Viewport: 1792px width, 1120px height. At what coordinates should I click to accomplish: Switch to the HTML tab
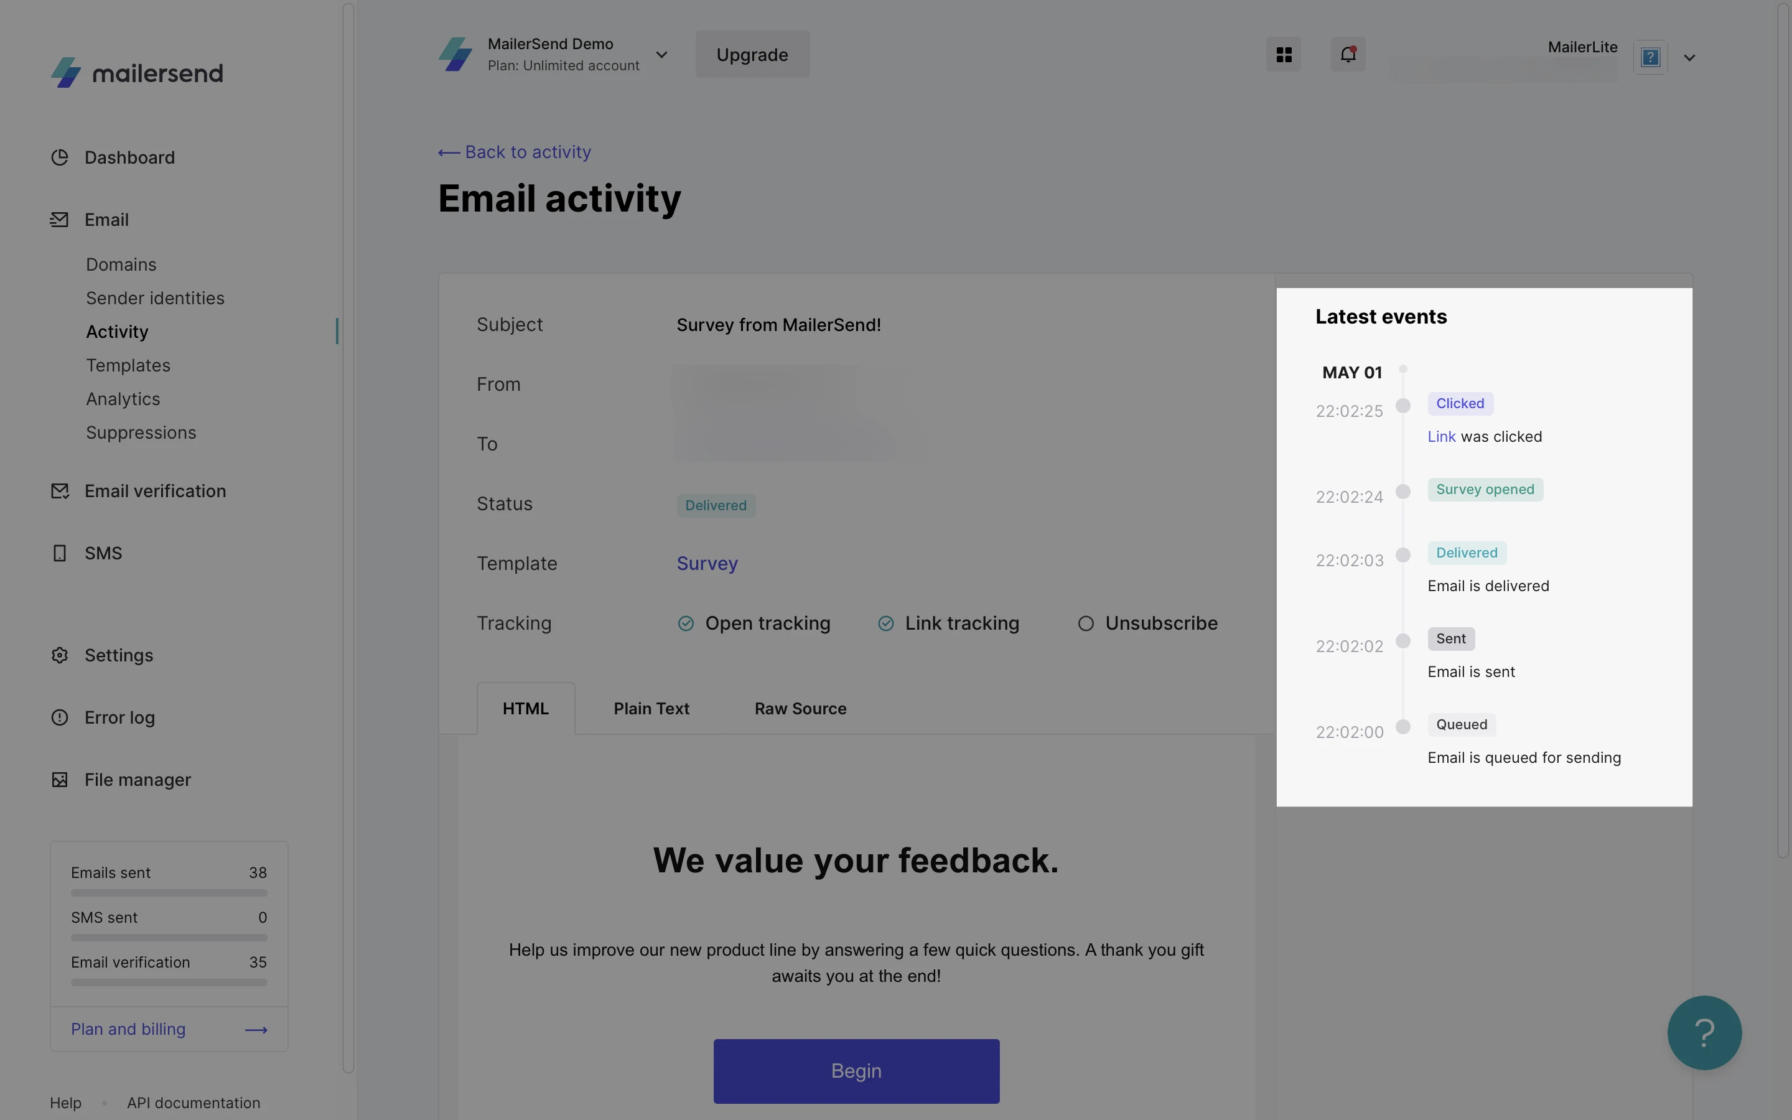tap(526, 708)
